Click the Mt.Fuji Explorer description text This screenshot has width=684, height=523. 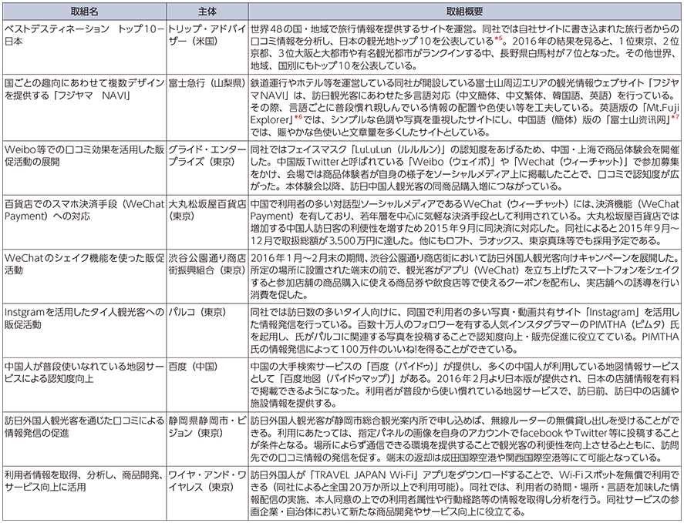pos(464,107)
